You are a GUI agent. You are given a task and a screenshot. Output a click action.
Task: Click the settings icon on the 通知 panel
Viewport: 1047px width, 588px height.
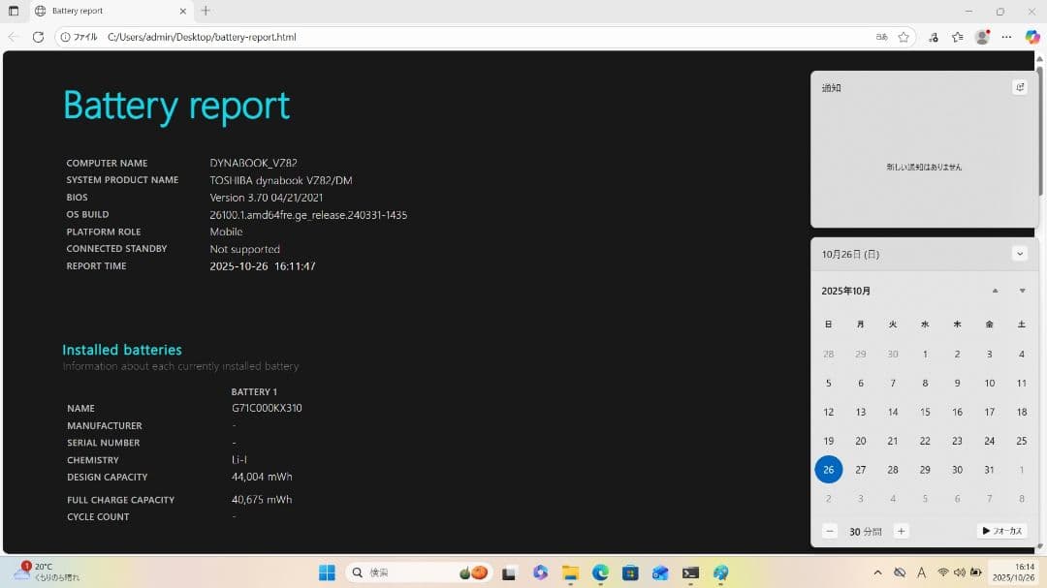(x=1019, y=87)
